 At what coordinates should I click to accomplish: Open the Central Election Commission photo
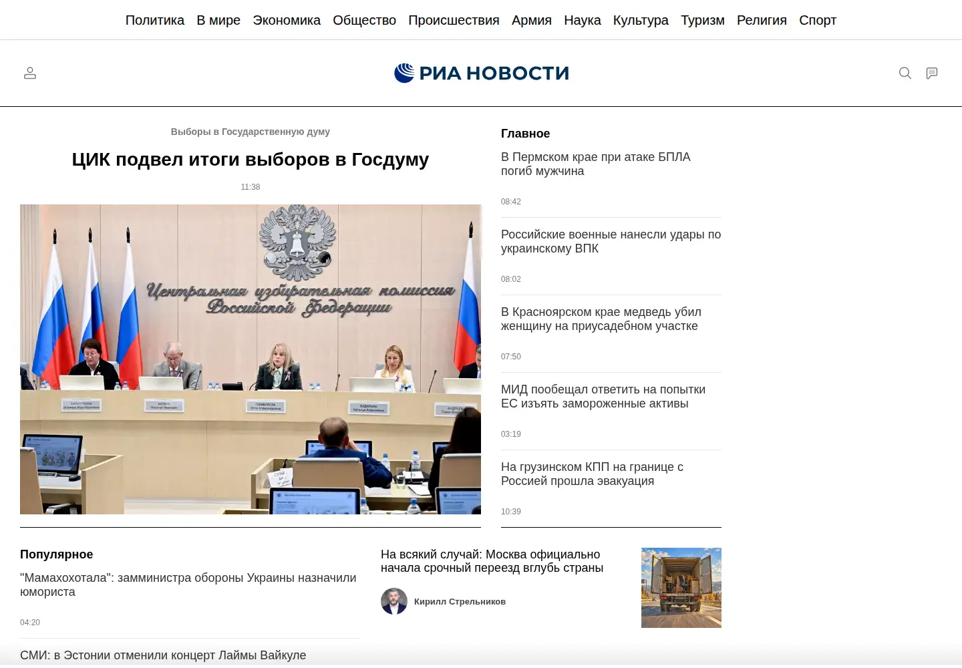(251, 359)
